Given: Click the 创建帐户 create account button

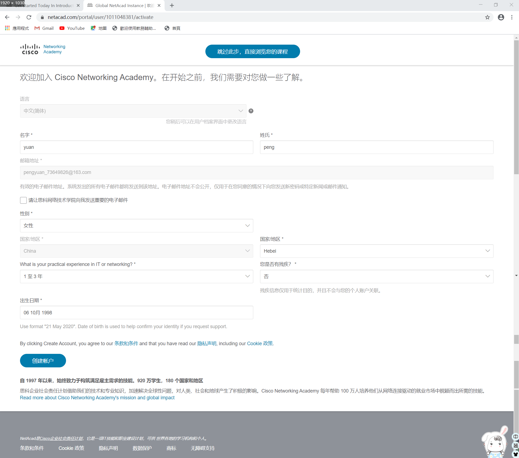Looking at the screenshot, I should [x=43, y=361].
